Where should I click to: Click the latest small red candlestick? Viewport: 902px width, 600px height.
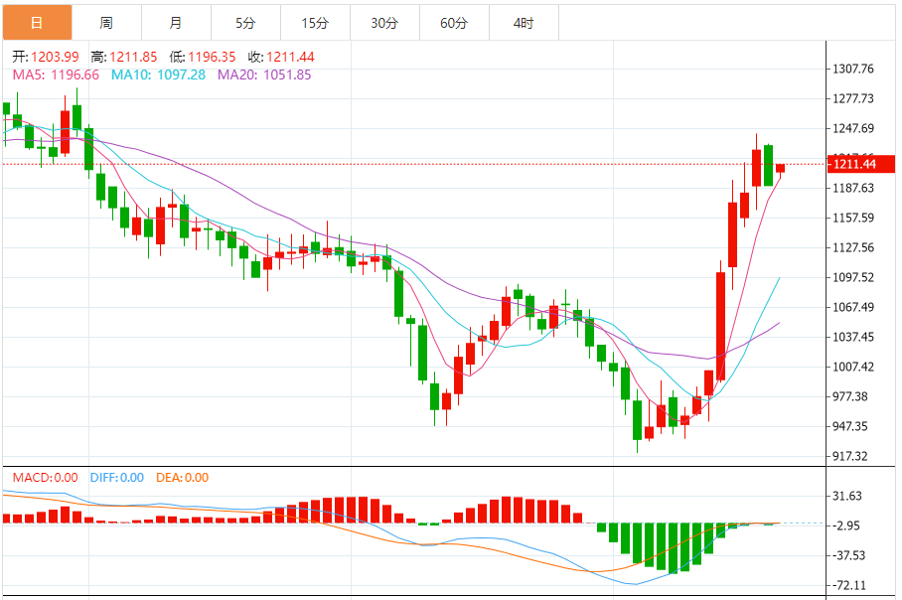780,168
